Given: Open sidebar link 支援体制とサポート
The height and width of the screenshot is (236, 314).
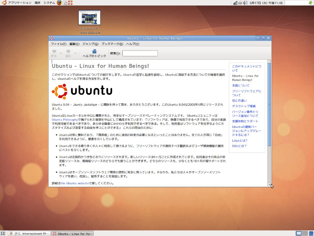Looking at the screenshot, I should pyautogui.click(x=245, y=121).
